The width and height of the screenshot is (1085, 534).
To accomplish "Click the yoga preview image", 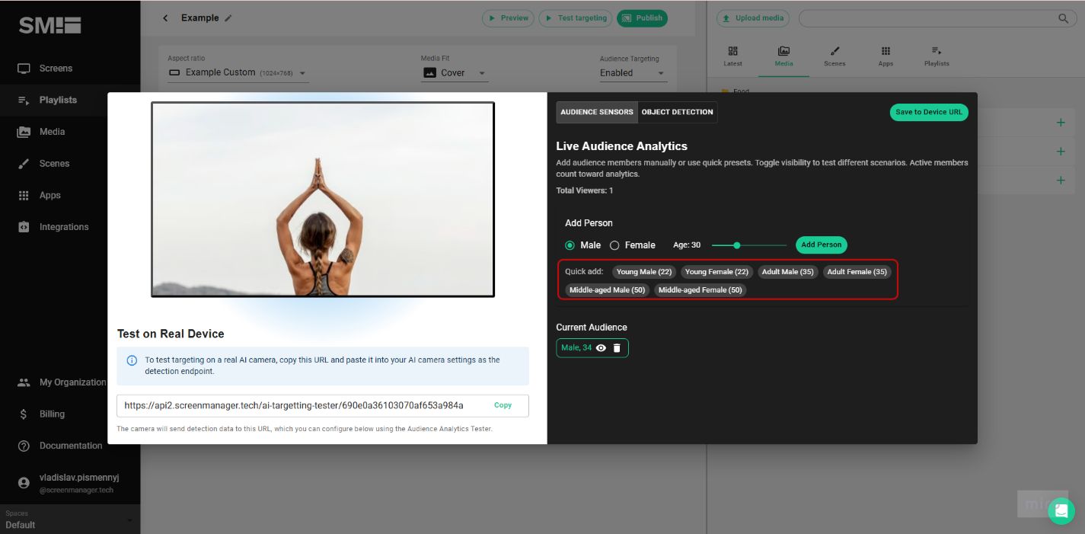I will click(323, 199).
